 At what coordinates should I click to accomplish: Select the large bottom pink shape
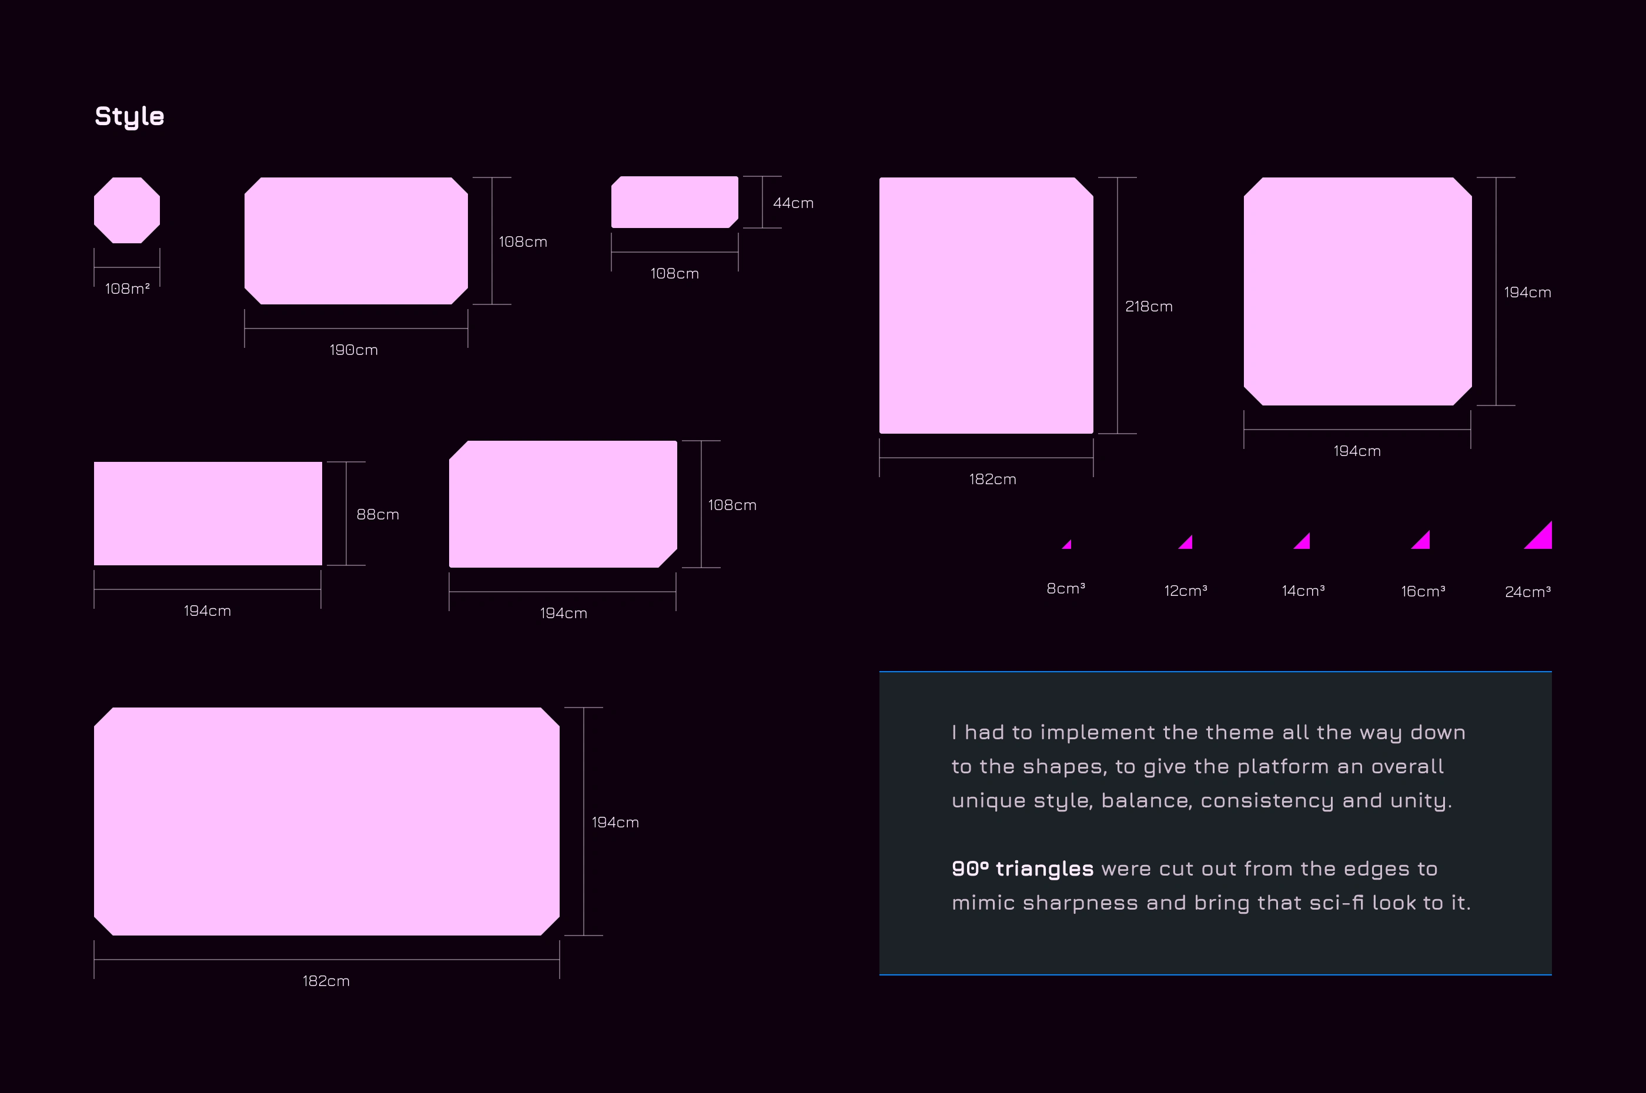coord(326,821)
